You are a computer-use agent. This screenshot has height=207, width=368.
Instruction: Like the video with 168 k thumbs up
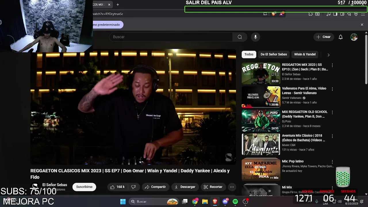117,187
